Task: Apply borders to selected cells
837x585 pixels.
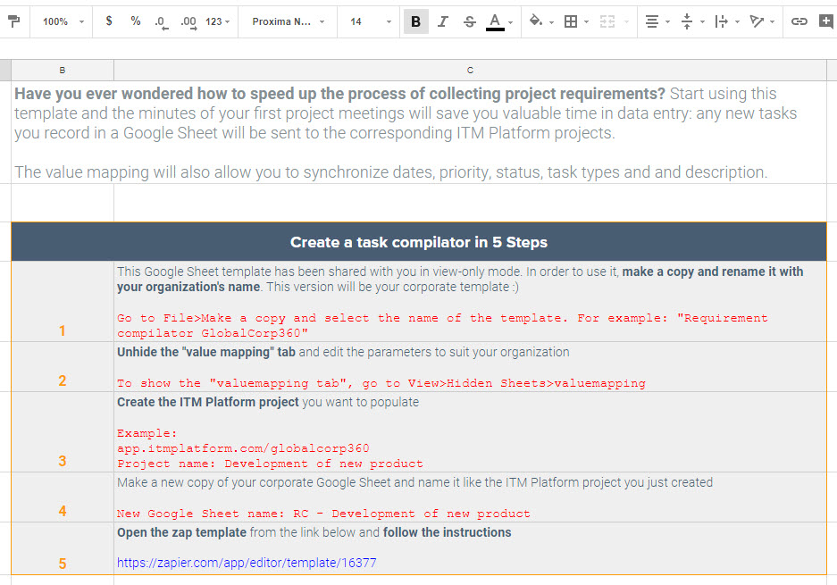Action: click(x=570, y=21)
